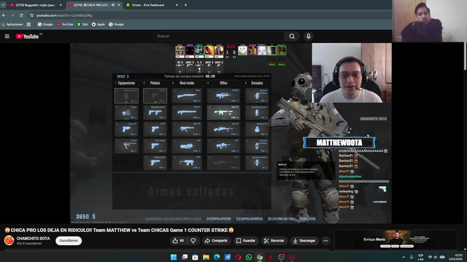Open Opera browser from the taskbar
Screen dimensions: 467x262
click(x=238, y=257)
